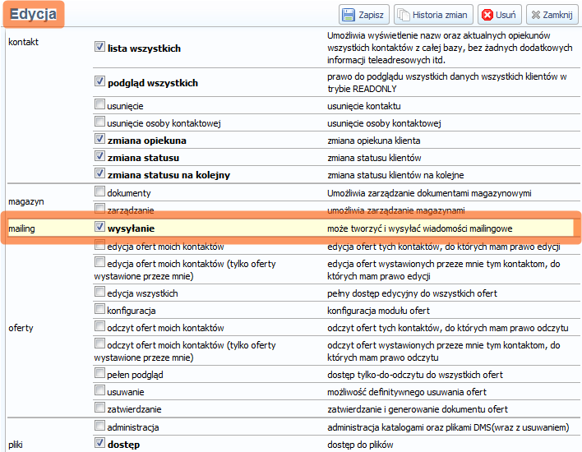
Task: Click the Zamknij X icon
Action: (536, 15)
